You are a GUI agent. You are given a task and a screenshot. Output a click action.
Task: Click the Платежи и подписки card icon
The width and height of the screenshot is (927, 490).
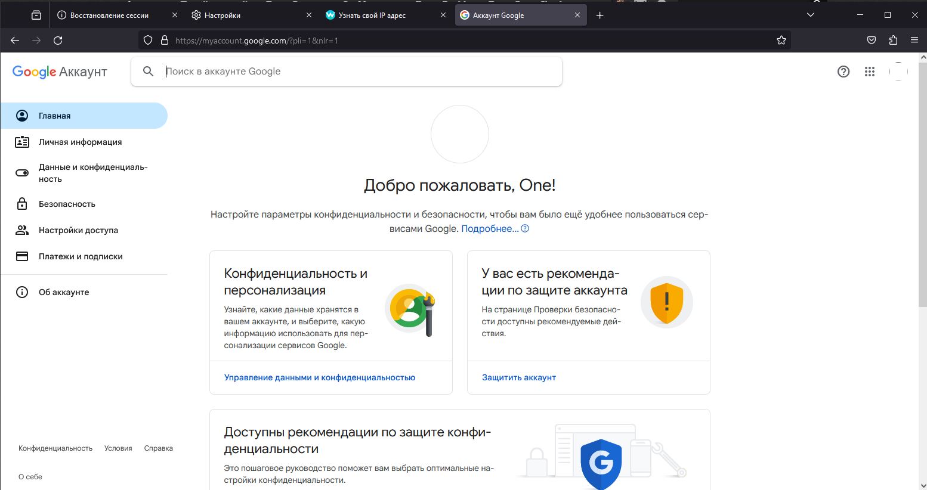click(22, 256)
